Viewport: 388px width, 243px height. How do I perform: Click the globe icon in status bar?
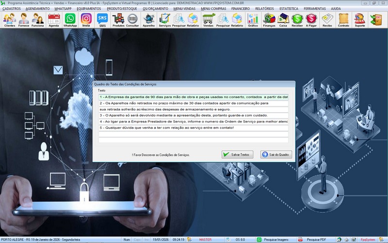[x=339, y=240]
